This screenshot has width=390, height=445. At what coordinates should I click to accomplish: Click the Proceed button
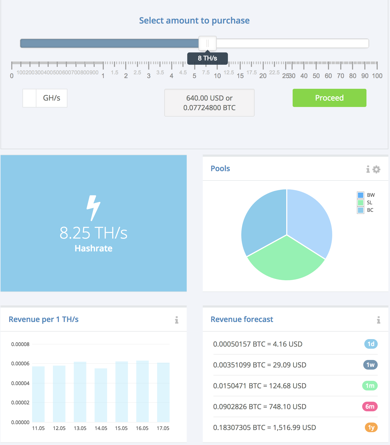pos(329,98)
